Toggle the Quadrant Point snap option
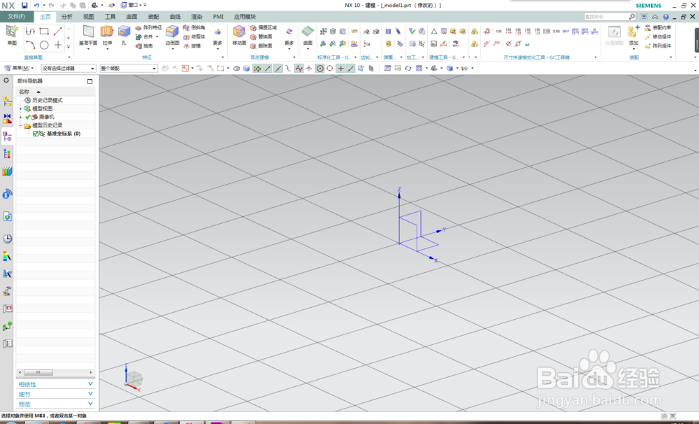Viewport: 699px width, 424px height. pos(329,69)
